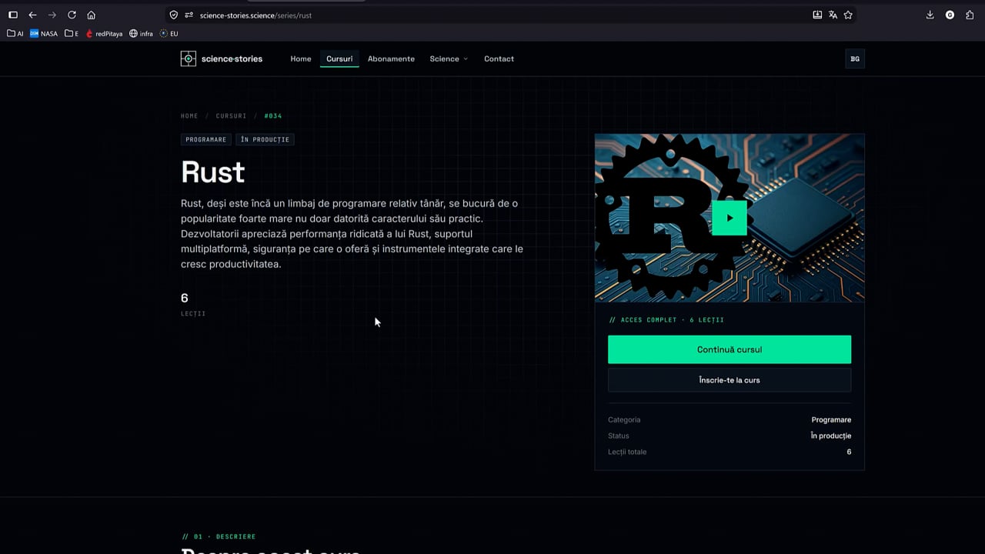
Task: Expand the Science navigation dropdown
Action: [449, 59]
